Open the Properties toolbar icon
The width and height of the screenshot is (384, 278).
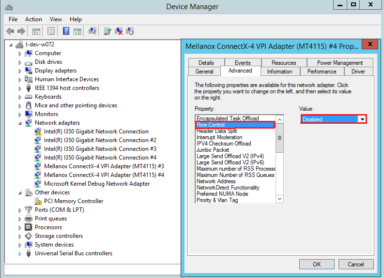click(51, 31)
